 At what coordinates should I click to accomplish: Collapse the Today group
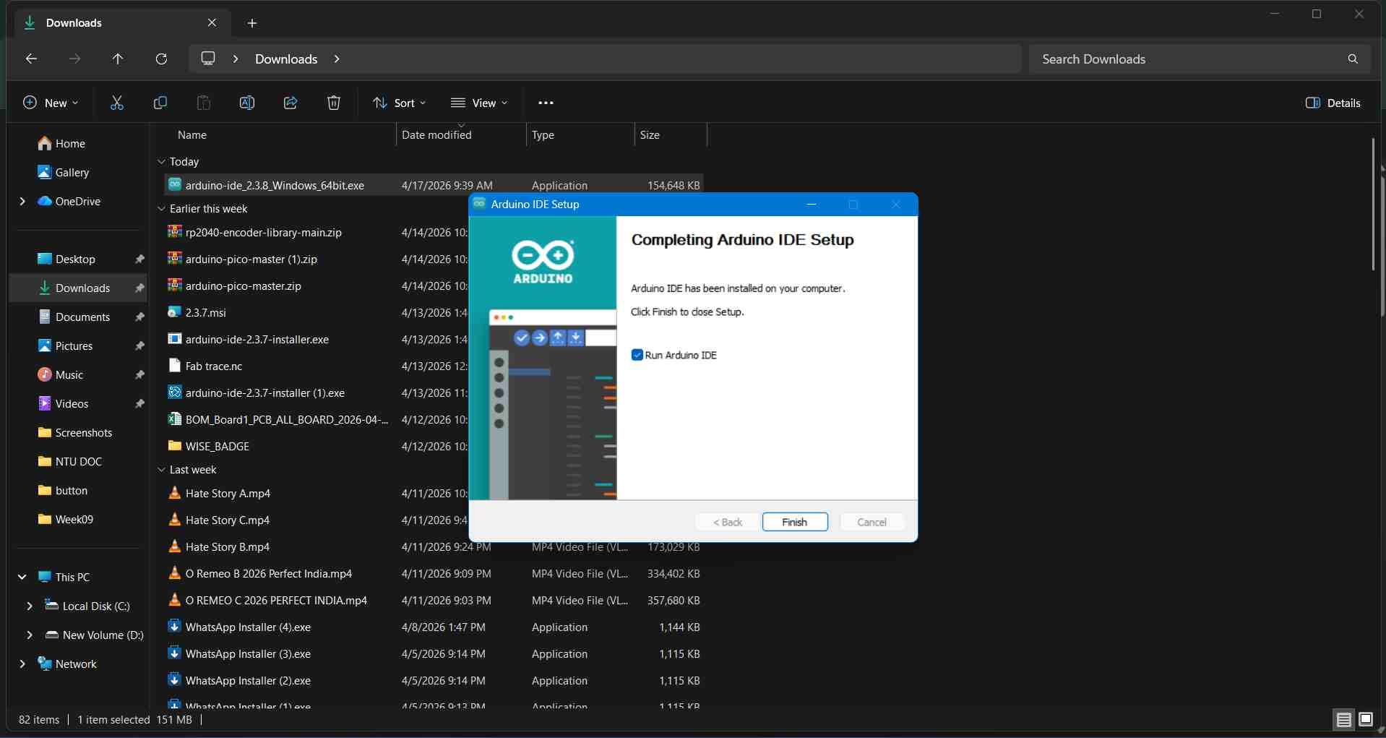(162, 162)
